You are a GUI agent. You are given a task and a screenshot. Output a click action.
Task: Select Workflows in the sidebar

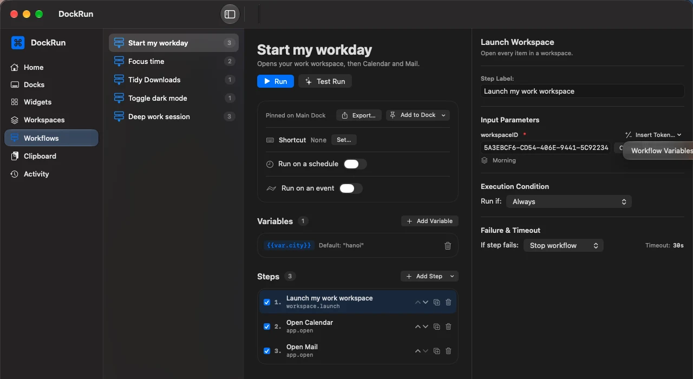coord(51,138)
